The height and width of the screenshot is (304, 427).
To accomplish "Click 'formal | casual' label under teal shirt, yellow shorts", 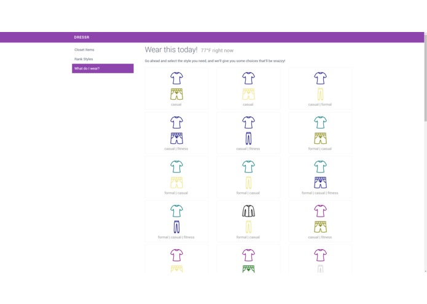I will (176, 193).
